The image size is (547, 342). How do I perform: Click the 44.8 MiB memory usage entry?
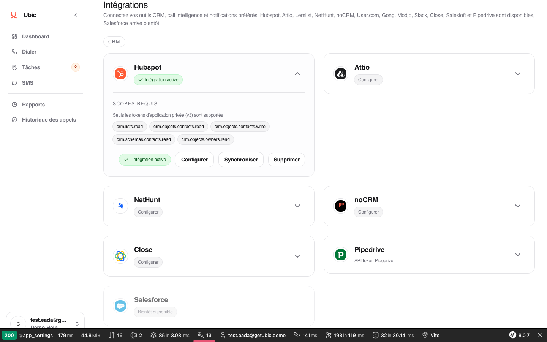click(x=90, y=335)
